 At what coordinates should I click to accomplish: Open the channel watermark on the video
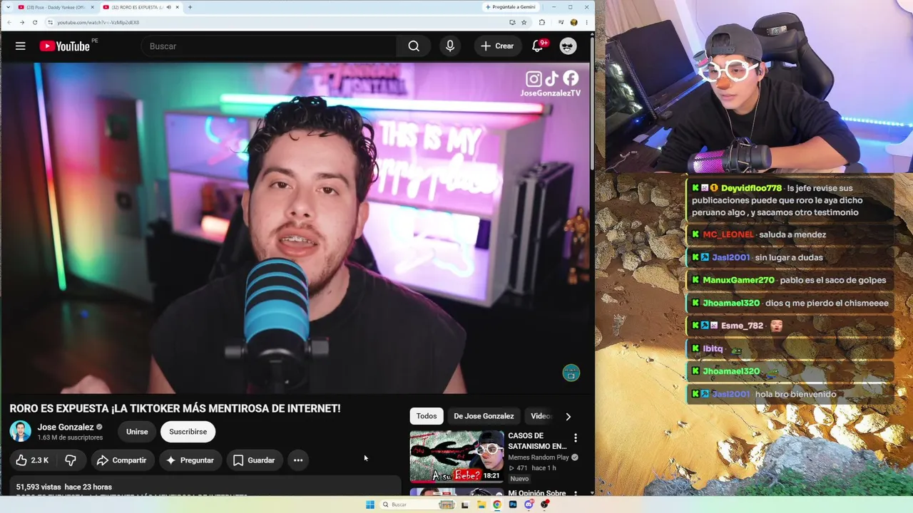[x=571, y=373]
